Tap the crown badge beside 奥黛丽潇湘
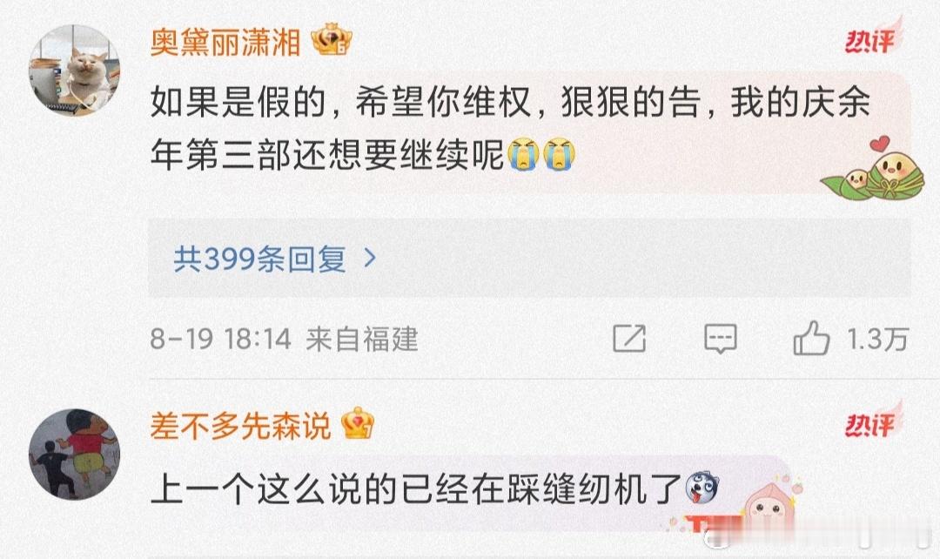The height and width of the screenshot is (559, 940). click(x=331, y=40)
